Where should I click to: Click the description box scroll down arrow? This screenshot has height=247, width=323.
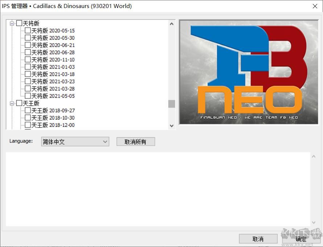tap(314, 222)
